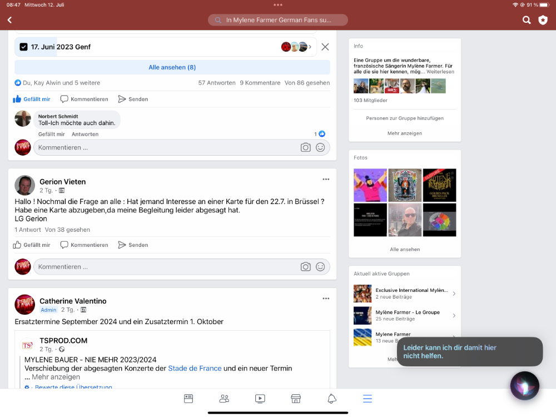Open options menu on Catherine Valentino's post

click(326, 299)
